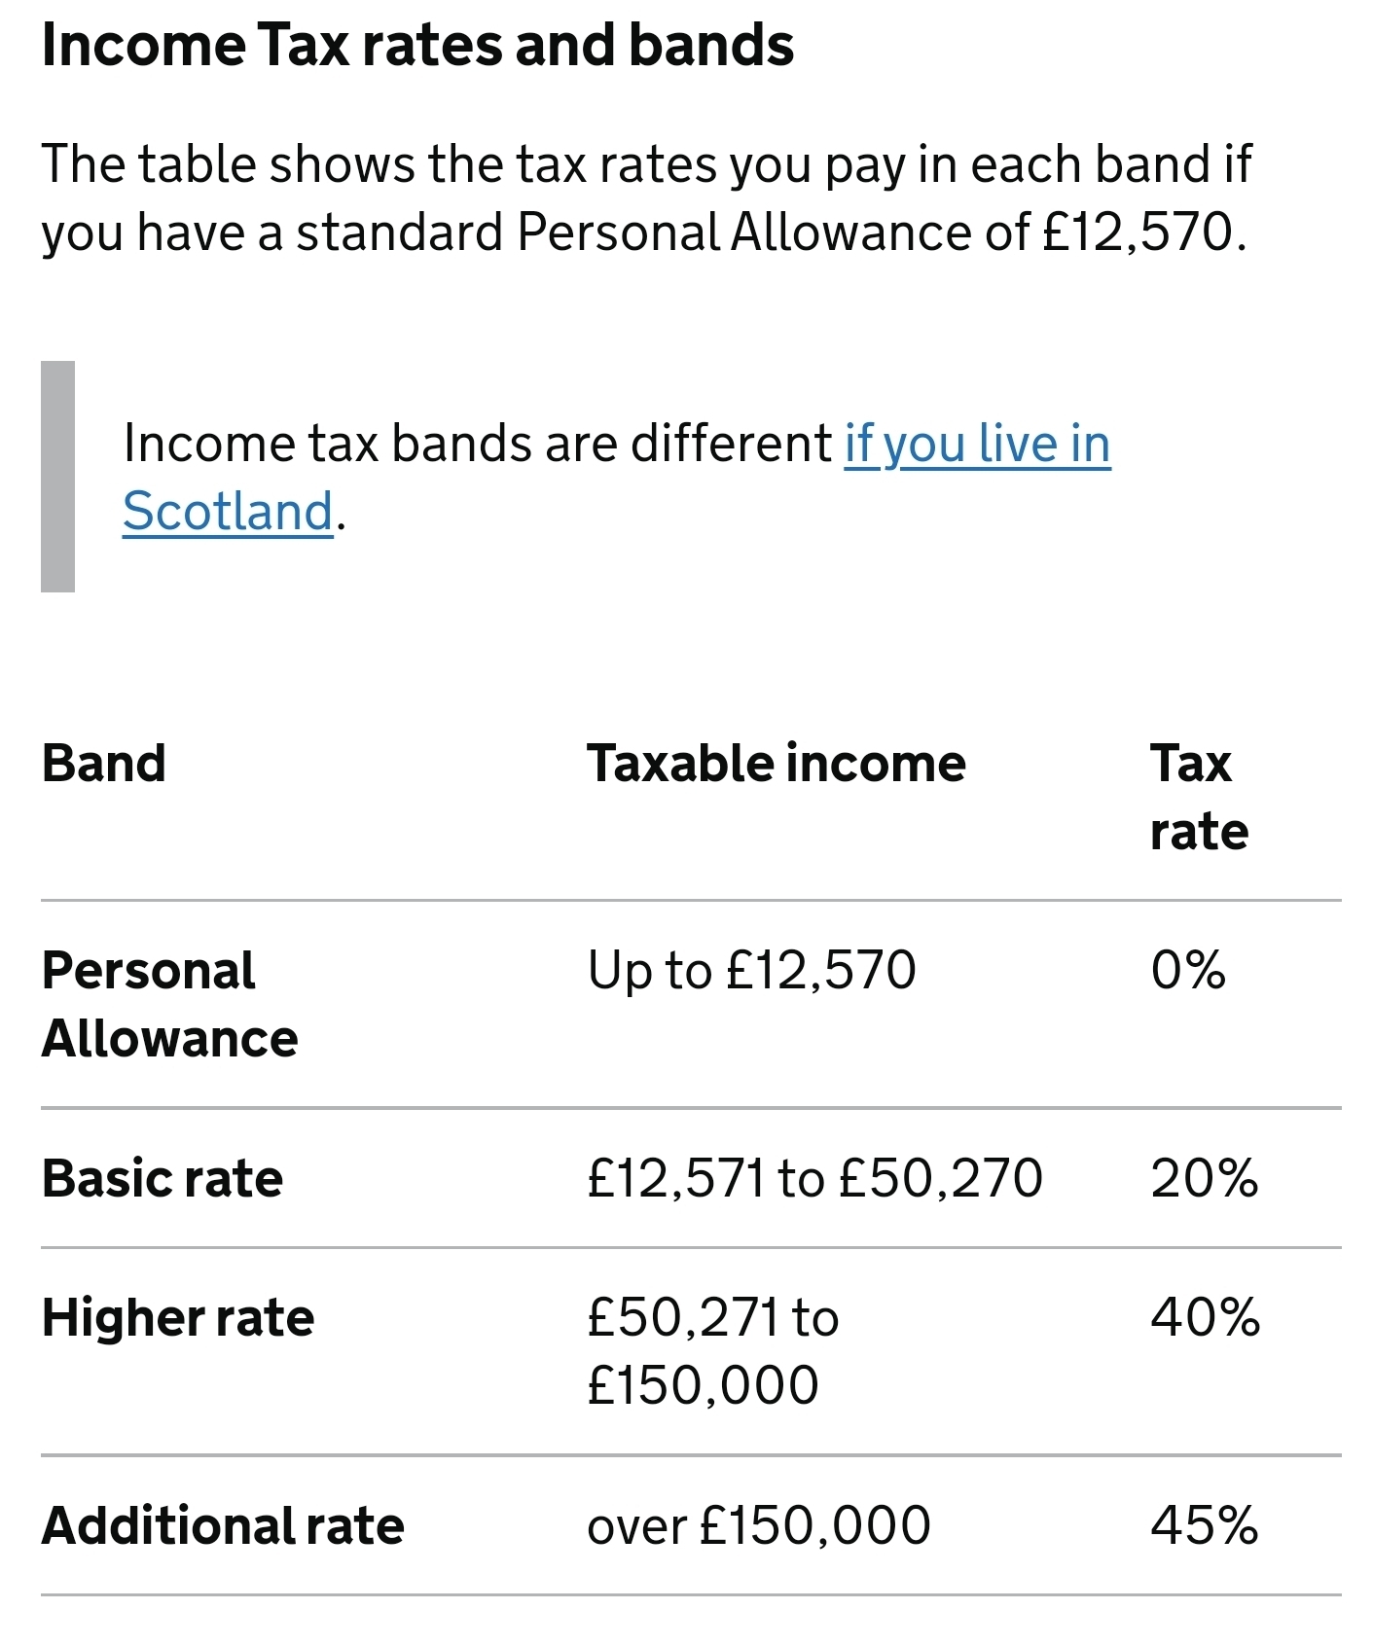Click the grey inset bar beside Scotland note
This screenshot has width=1373, height=1645.
point(57,477)
